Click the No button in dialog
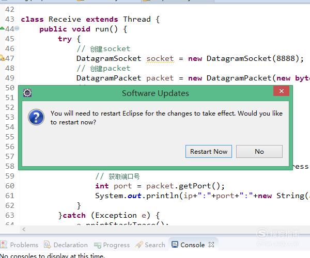 point(259,151)
